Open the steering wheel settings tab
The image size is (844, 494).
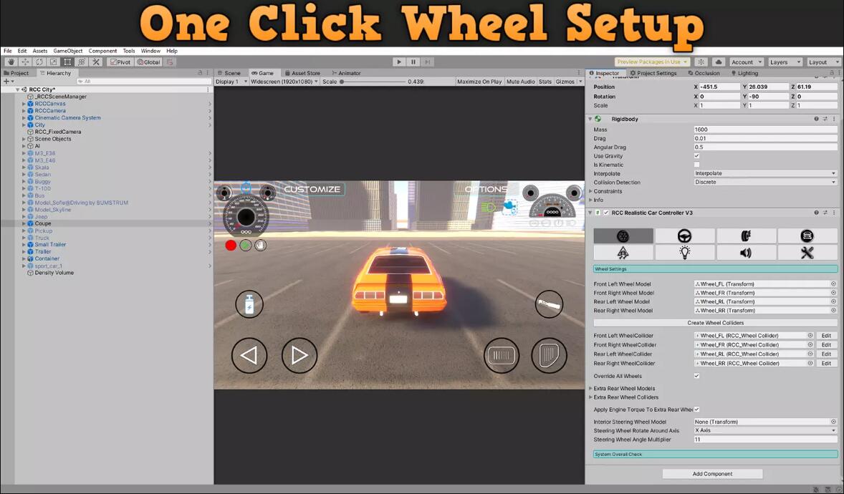[684, 236]
